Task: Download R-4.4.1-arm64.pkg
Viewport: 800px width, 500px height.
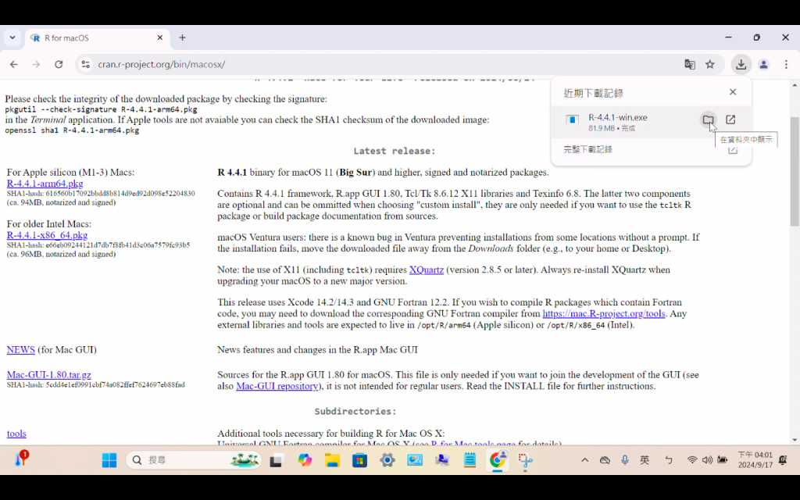Action: pyautogui.click(x=45, y=183)
